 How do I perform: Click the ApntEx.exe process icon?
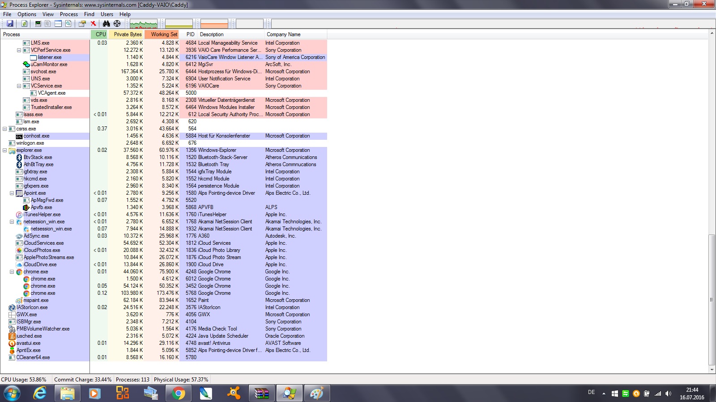coord(12,350)
